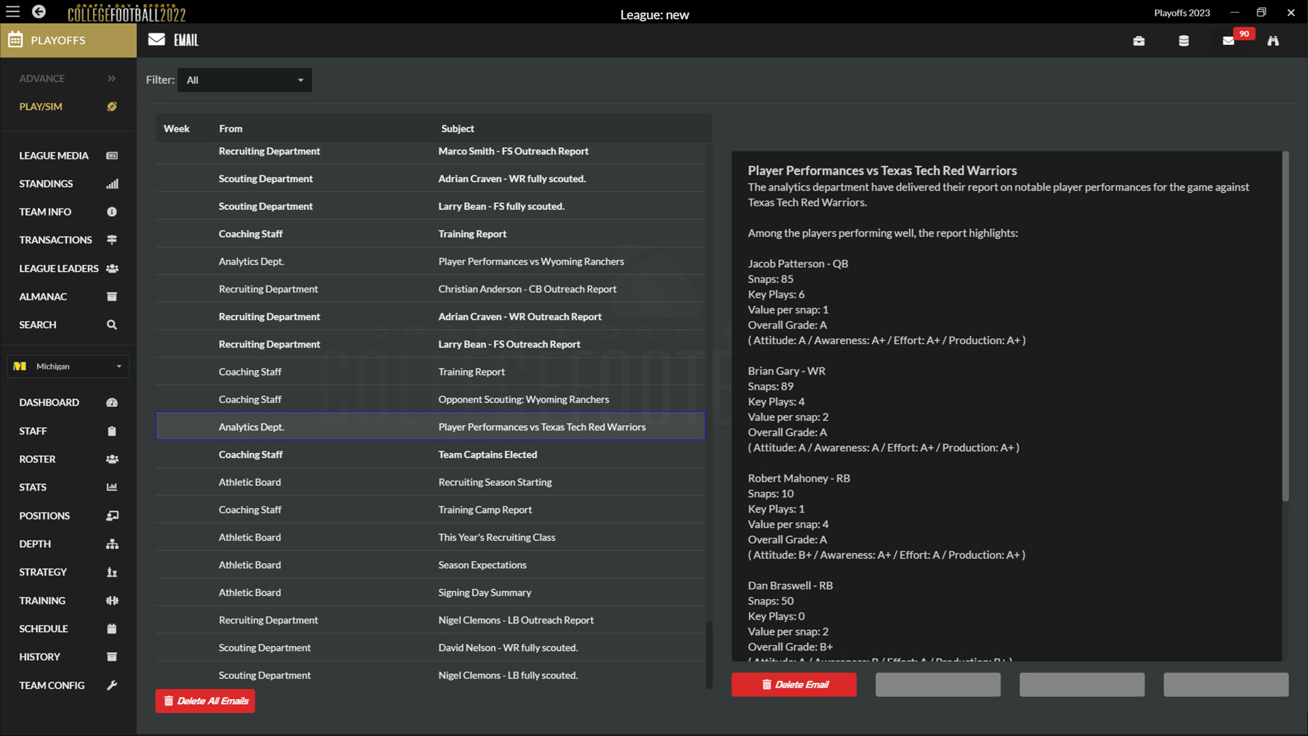
Task: Open the Filter dropdown set to All
Action: click(x=244, y=80)
